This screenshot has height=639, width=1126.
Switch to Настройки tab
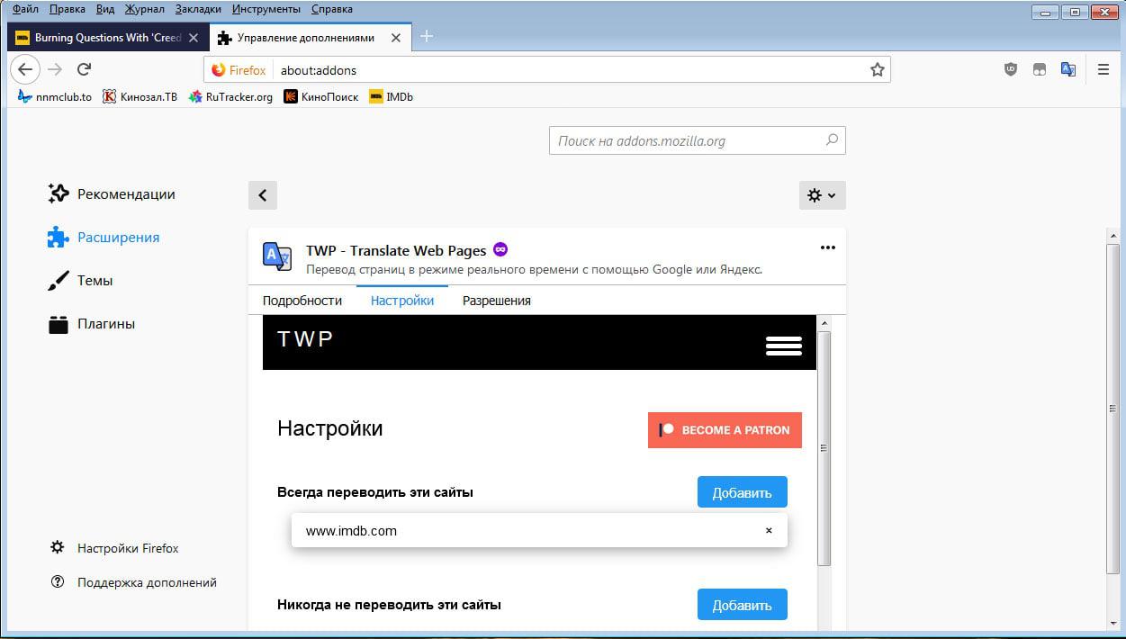coord(402,301)
